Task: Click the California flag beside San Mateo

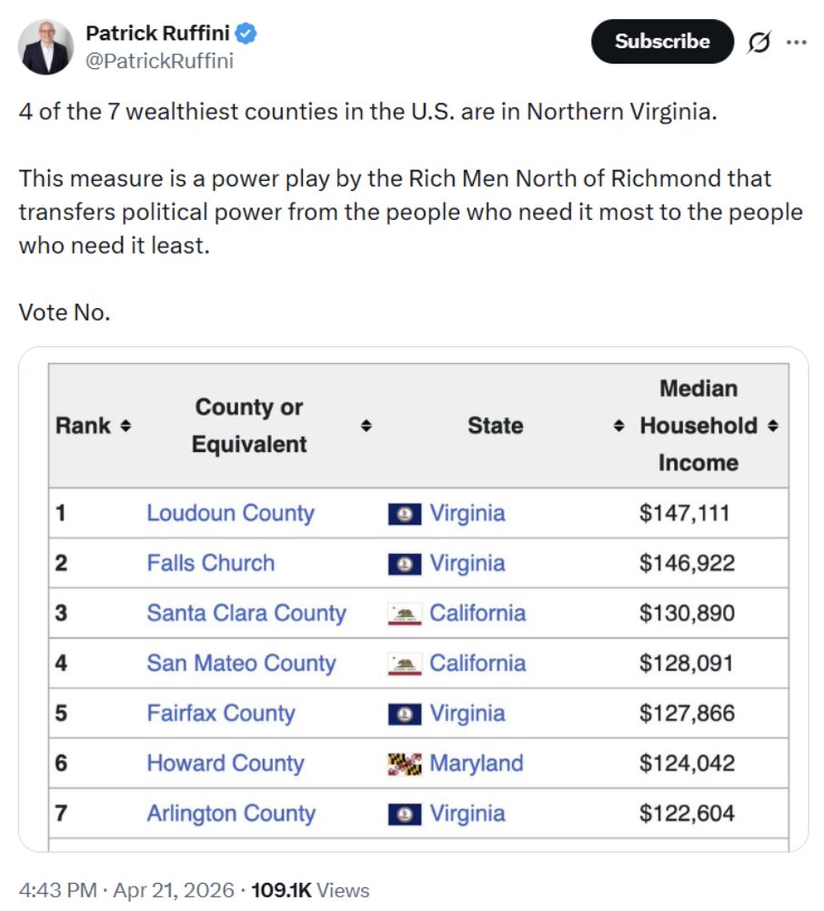Action: (x=404, y=665)
